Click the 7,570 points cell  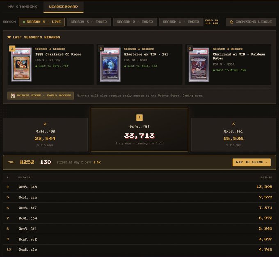click(x=265, y=198)
